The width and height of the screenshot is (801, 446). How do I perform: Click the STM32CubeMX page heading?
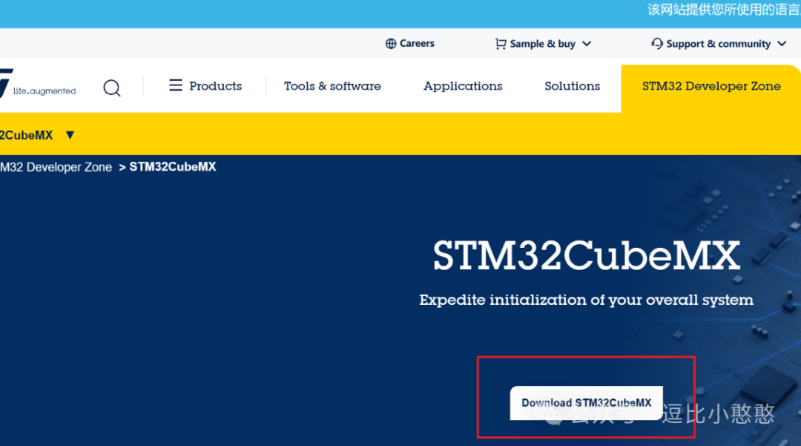[x=587, y=256]
